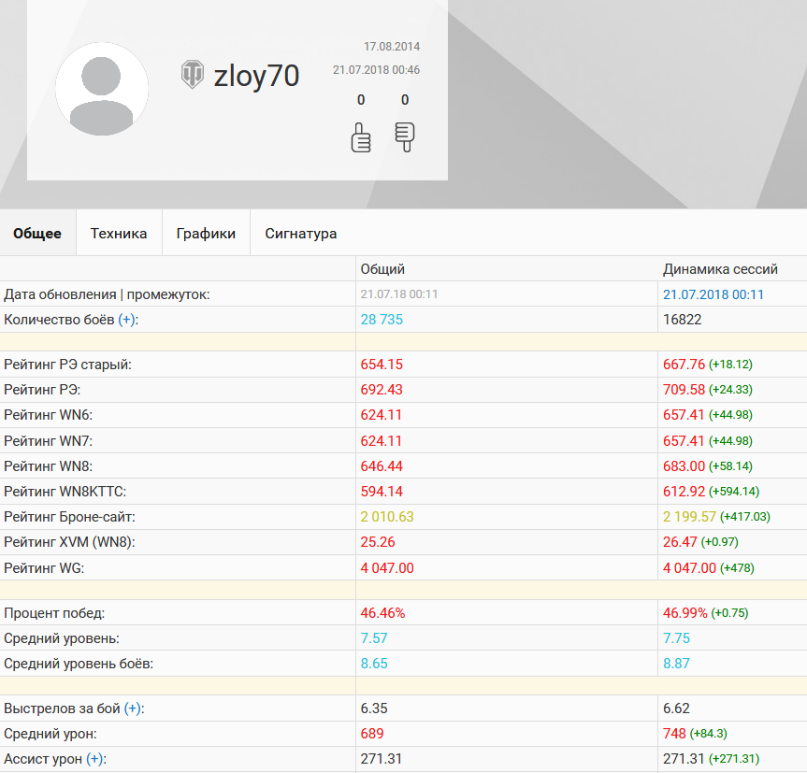Click the thumbs down dislike icon
The width and height of the screenshot is (807, 773).
tap(405, 137)
